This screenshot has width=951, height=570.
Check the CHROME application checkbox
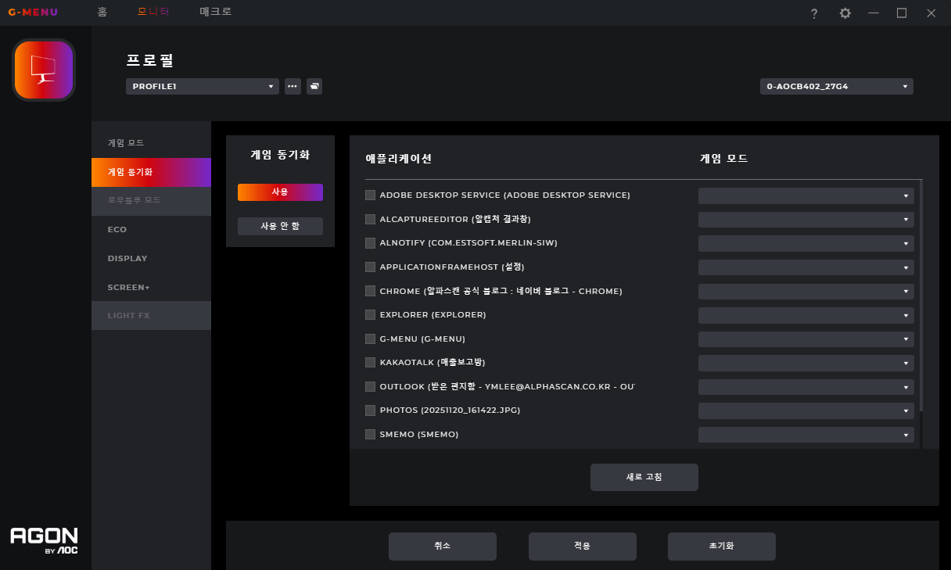[371, 292]
